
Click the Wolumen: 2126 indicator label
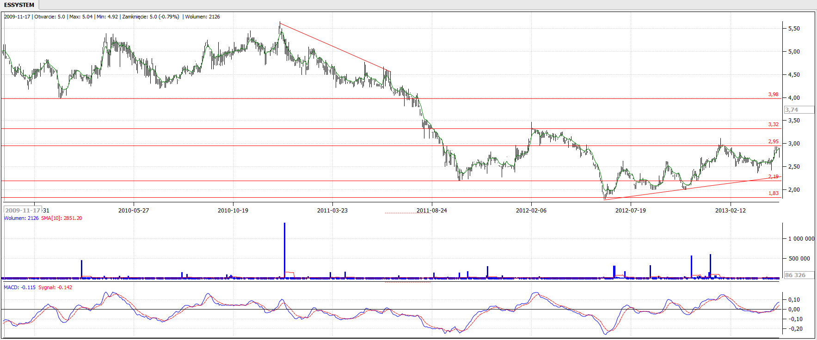[21, 218]
